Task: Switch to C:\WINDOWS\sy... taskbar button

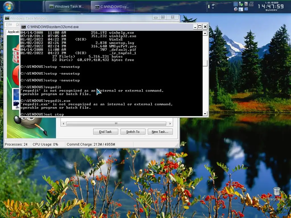Action: point(113,7)
